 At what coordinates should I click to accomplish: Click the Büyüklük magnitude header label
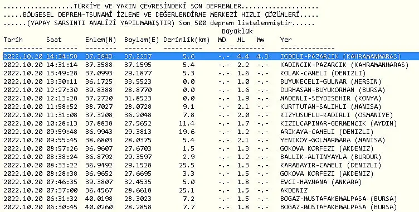click(237, 32)
